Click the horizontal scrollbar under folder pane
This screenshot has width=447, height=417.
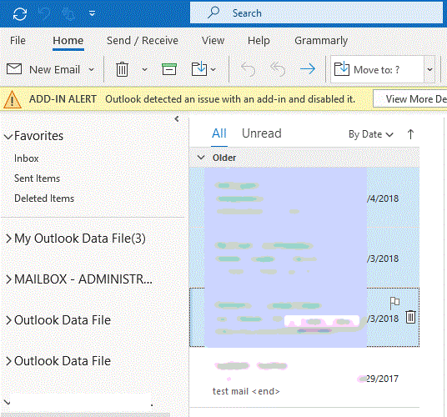(x=86, y=414)
